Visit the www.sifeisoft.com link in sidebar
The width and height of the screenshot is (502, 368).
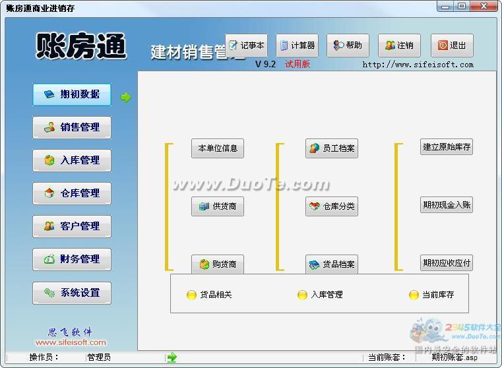tap(71, 342)
